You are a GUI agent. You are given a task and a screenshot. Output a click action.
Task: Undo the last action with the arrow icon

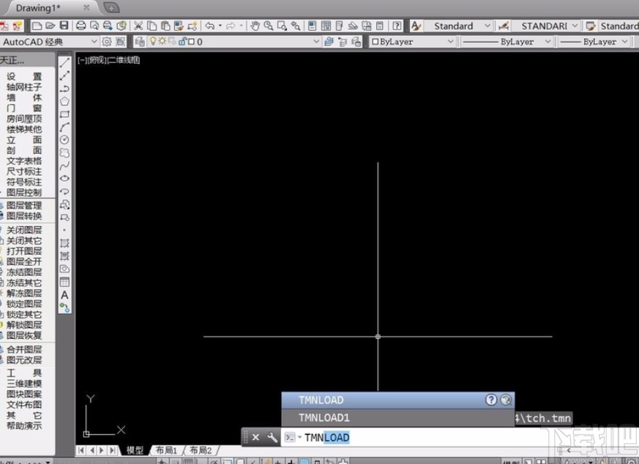coord(210,26)
